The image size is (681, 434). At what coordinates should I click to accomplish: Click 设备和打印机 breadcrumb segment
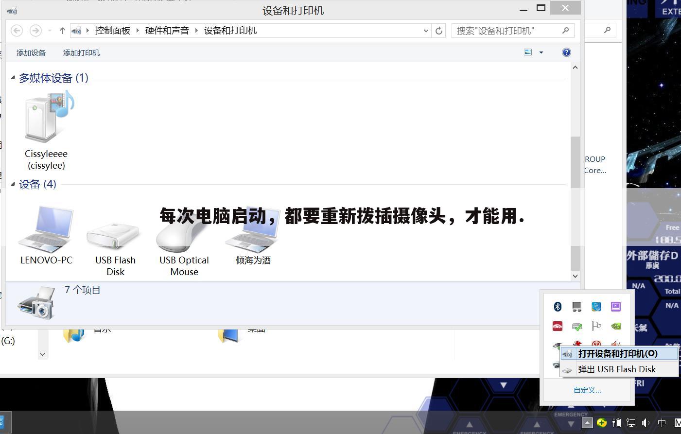tap(230, 31)
